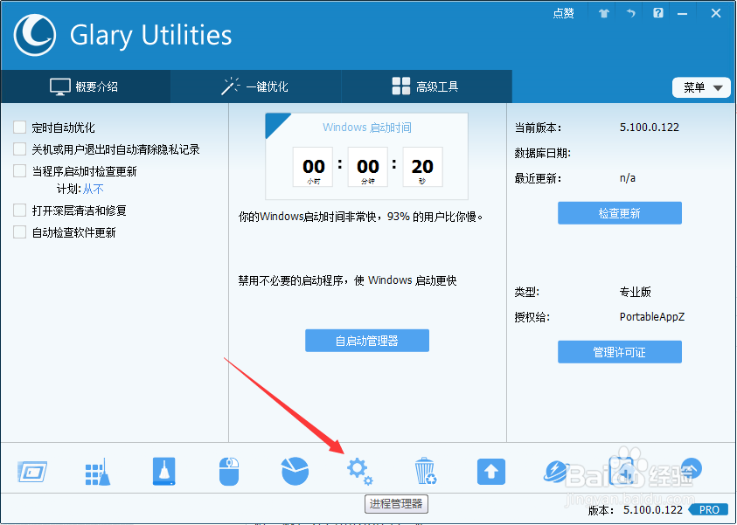737x525 pixels.
Task: Click the undo/restore arrow icon in title bar
Action: coord(630,13)
